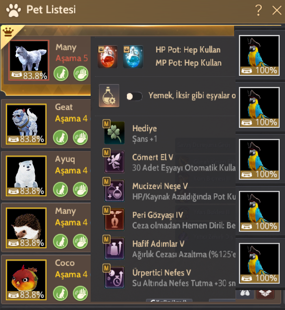Screen dimensions: 285x310
Task: Open the help question mark icon
Action: coord(258,10)
